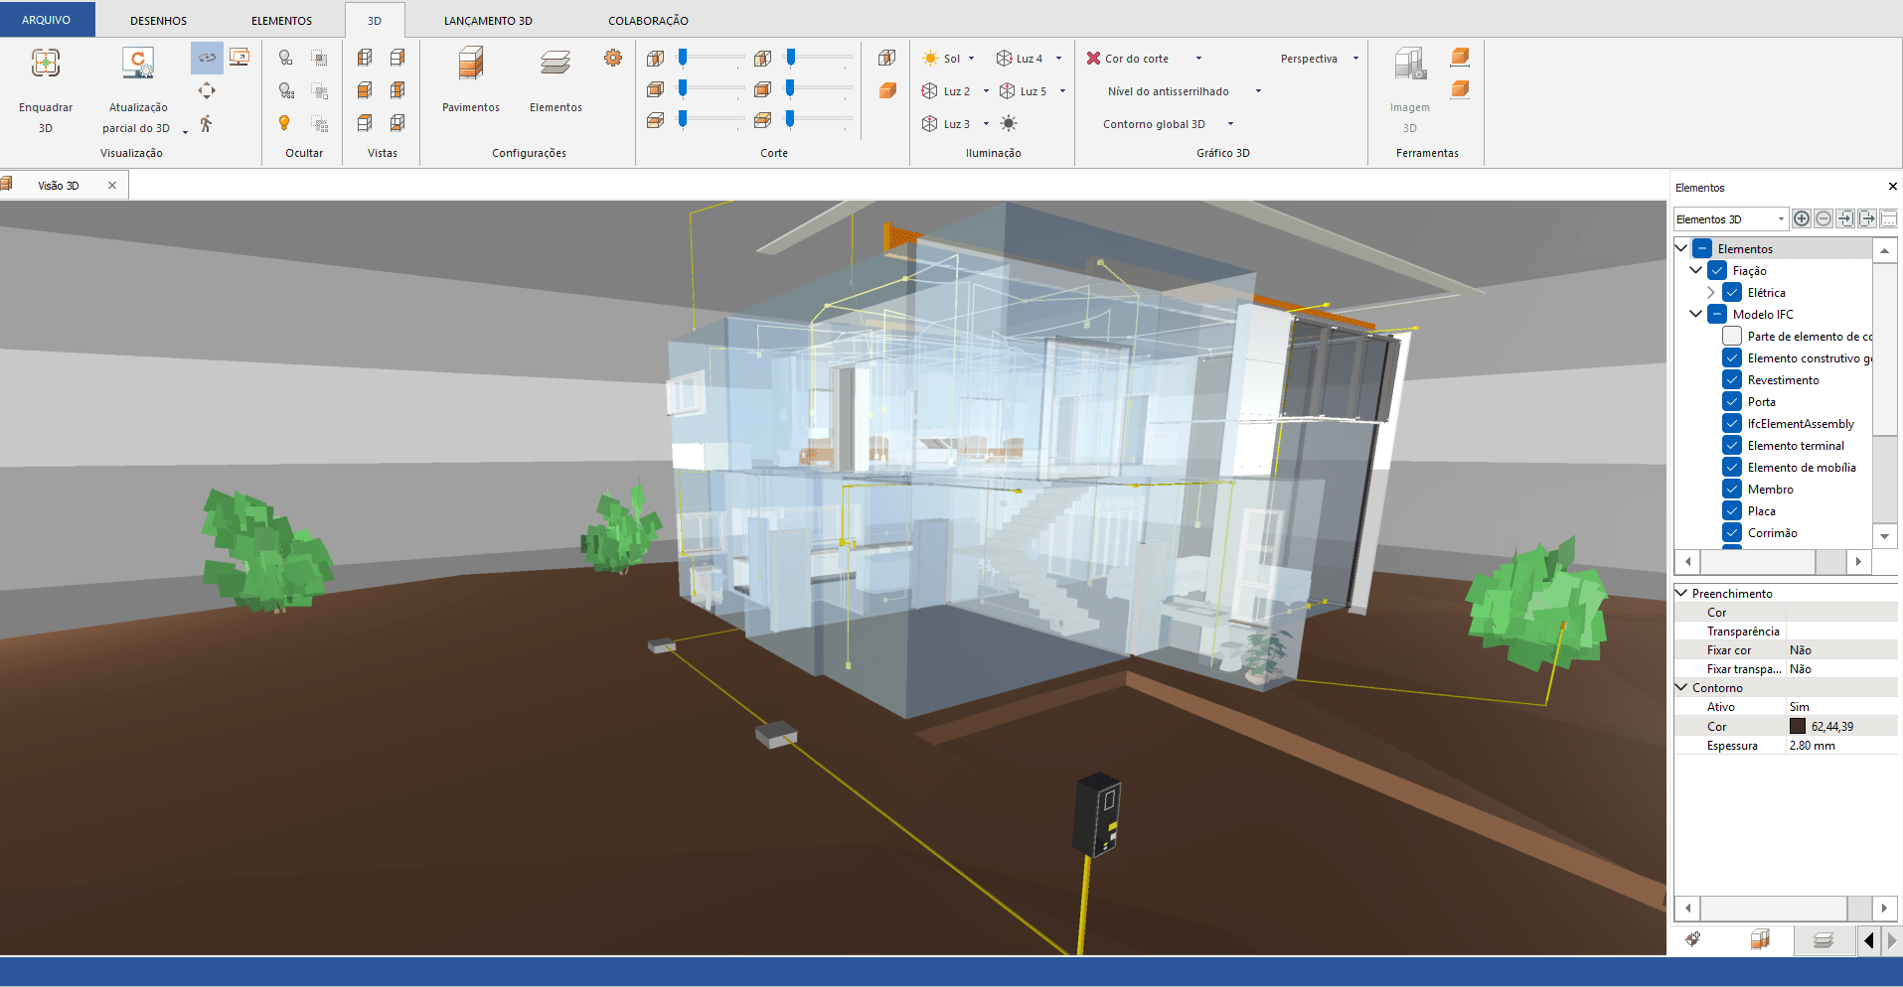Open the Luz 4 dropdown arrow
Screen dimensions: 1903x987
coord(1058,59)
